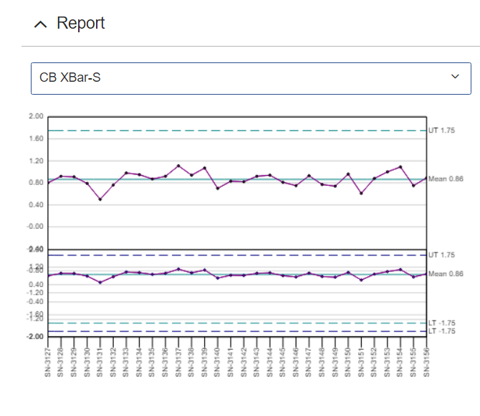This screenshot has width=480, height=416.
Task: Click the SN-3137 peak point in upper chart
Action: [178, 166]
